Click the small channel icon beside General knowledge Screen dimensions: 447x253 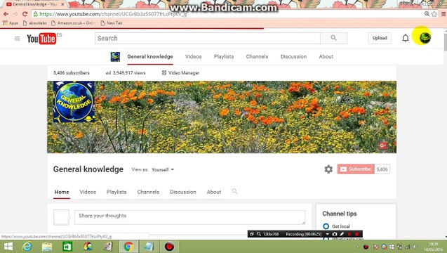click(115, 57)
